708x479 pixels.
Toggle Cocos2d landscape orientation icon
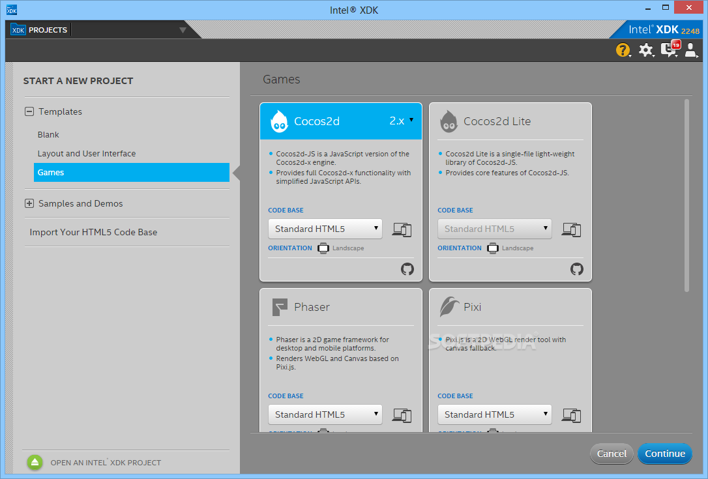point(323,248)
